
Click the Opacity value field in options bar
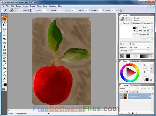[59, 10]
